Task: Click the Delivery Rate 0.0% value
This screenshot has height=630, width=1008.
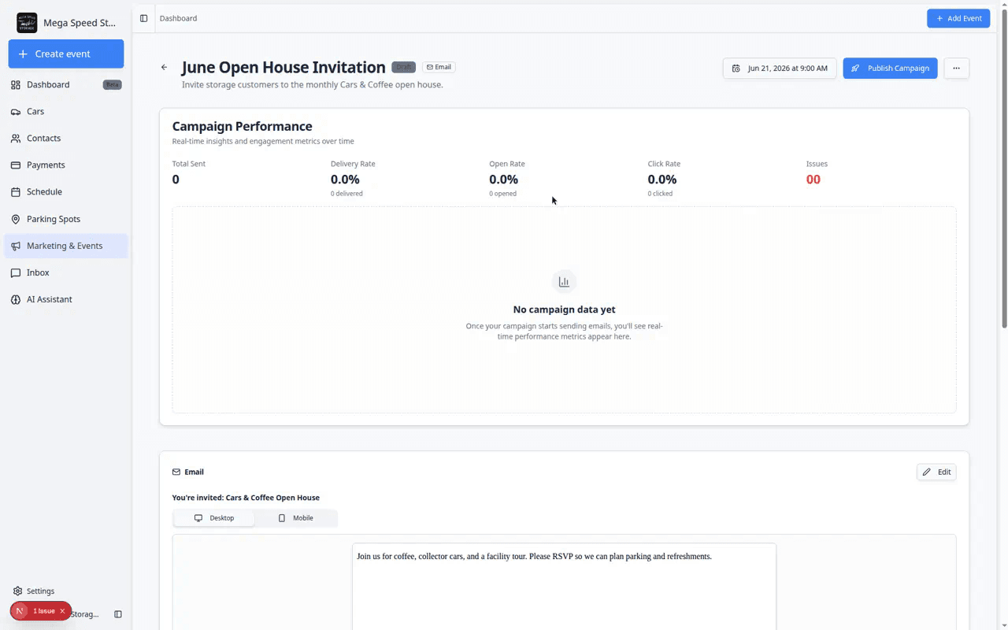Action: [345, 180]
